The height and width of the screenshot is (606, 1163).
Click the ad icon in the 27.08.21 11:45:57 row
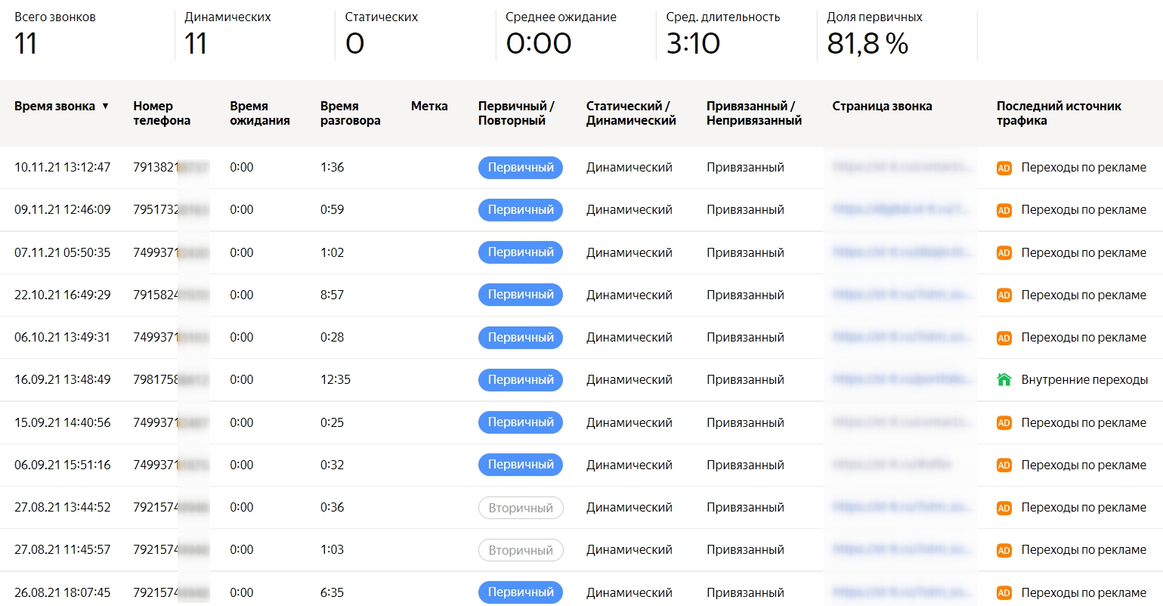point(1004,551)
